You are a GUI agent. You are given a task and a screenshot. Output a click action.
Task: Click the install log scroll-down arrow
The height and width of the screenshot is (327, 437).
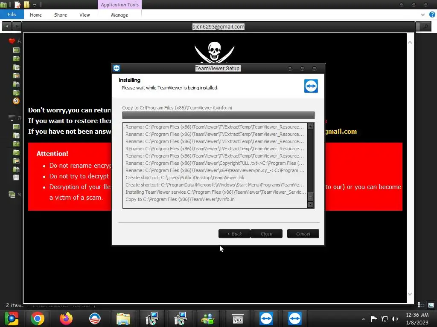point(311,205)
